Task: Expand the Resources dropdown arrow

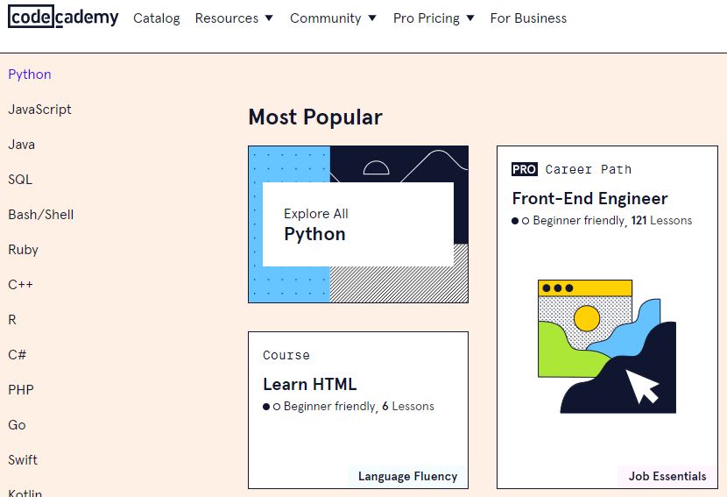Action: [x=269, y=18]
